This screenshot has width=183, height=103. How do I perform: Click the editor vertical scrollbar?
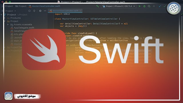pos(182,29)
